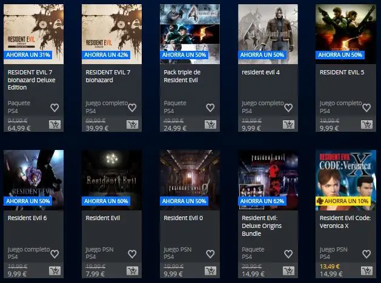Image resolution: width=381 pixels, height=283 pixels.
Task: Select the 64,99 € price
Action: (x=19, y=128)
